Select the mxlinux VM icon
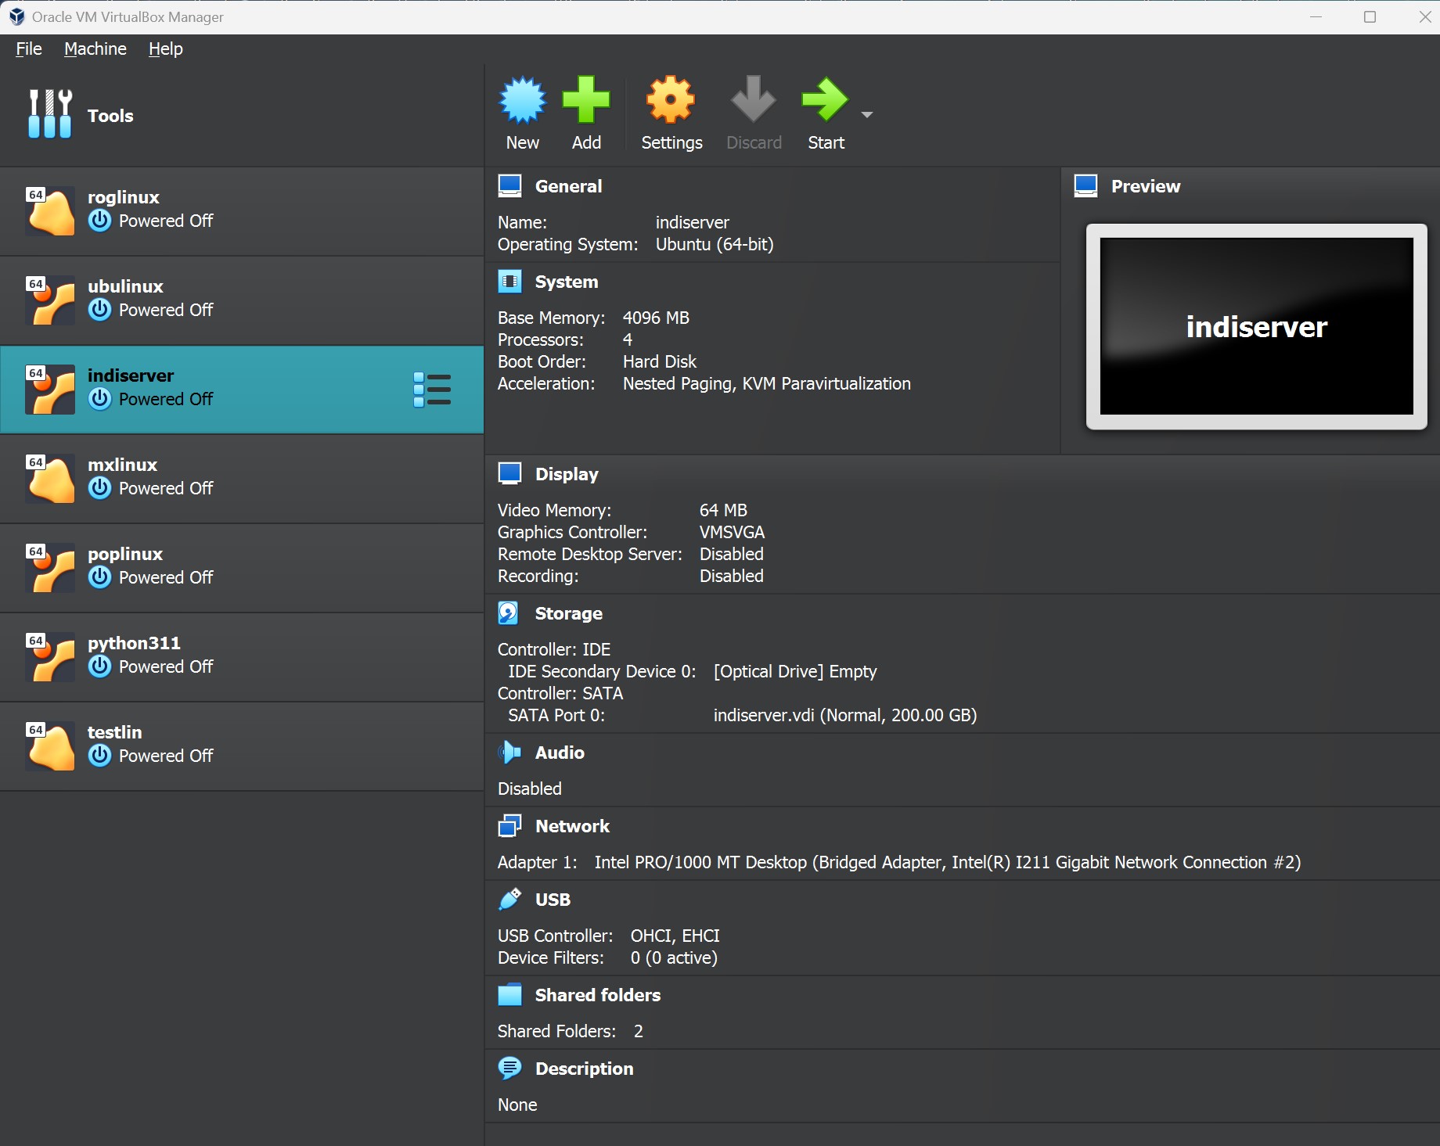Viewport: 1440px width, 1146px height. [x=50, y=478]
